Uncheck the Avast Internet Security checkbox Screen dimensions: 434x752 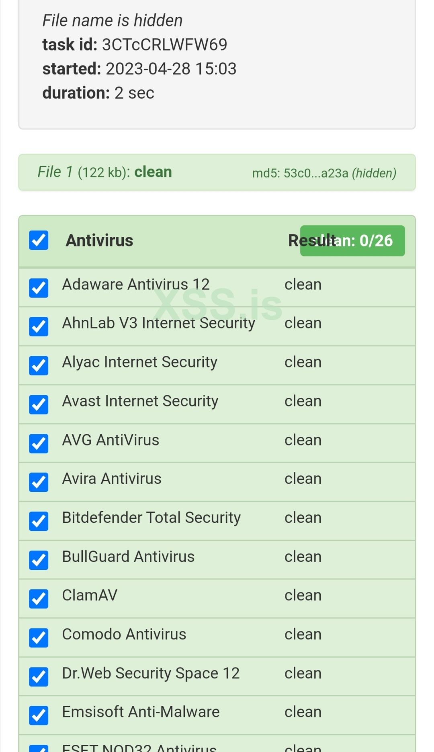tap(39, 405)
